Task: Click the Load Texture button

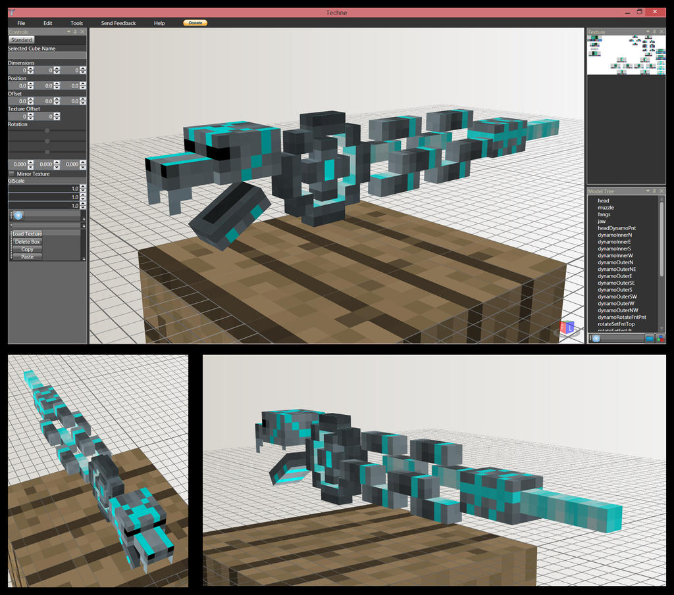Action: 27,234
